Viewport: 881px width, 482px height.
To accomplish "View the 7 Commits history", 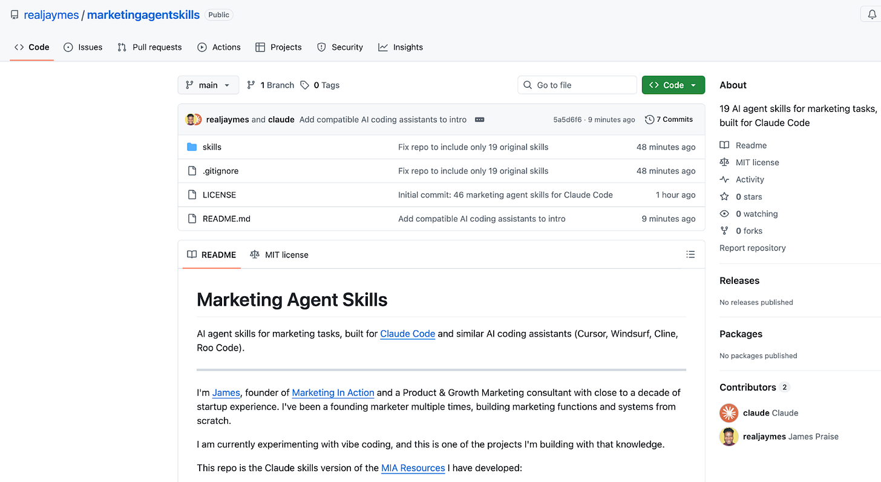I will click(x=669, y=119).
